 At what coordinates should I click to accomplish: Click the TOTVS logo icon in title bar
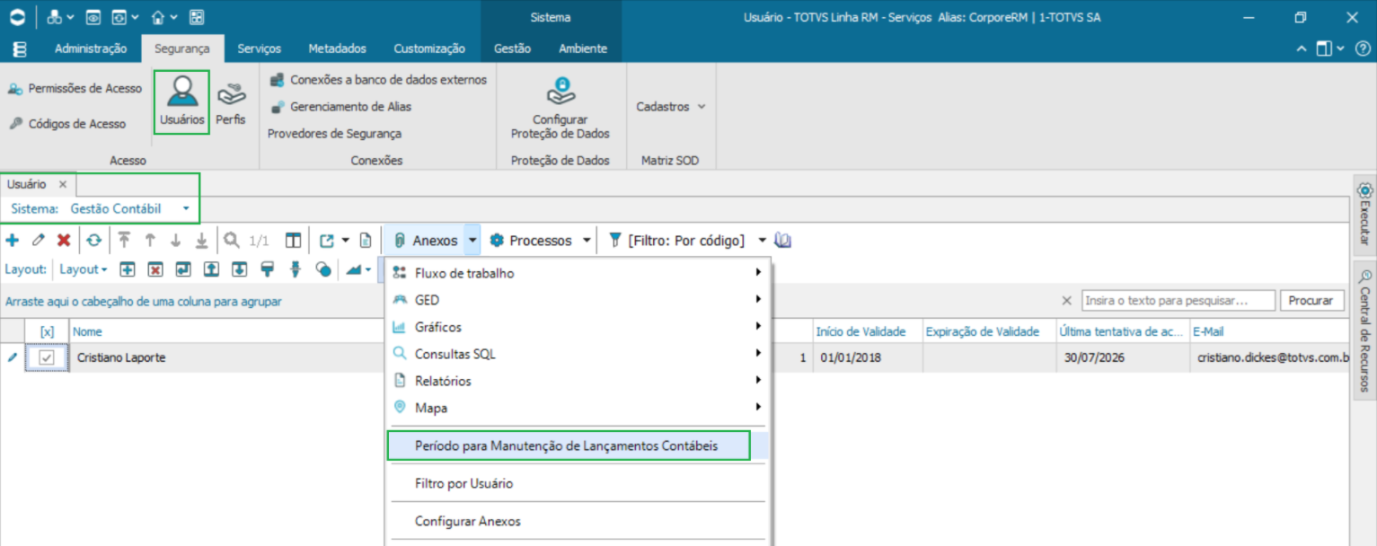click(x=17, y=17)
